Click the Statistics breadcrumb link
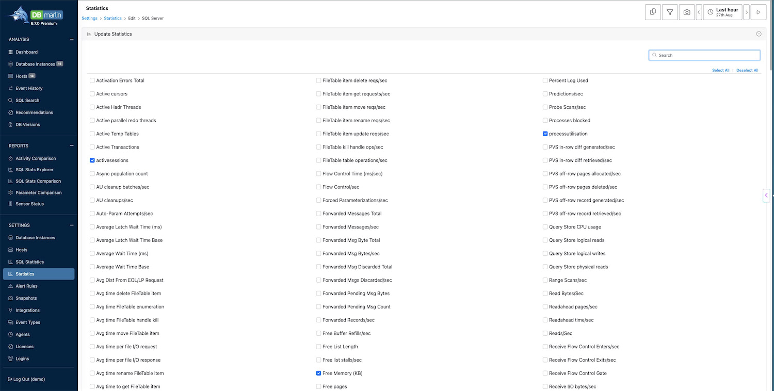This screenshot has height=391, width=774. [112, 18]
